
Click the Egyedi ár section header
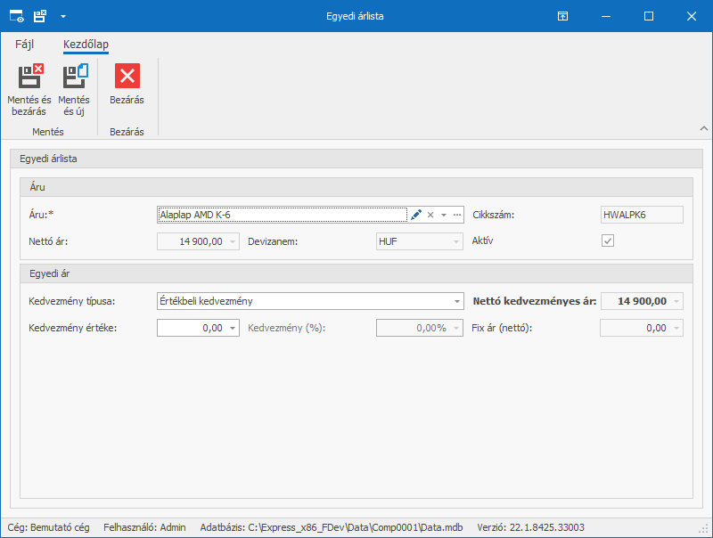point(356,273)
